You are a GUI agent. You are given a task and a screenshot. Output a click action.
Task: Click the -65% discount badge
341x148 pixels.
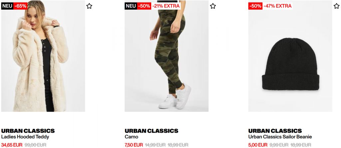tap(20, 6)
